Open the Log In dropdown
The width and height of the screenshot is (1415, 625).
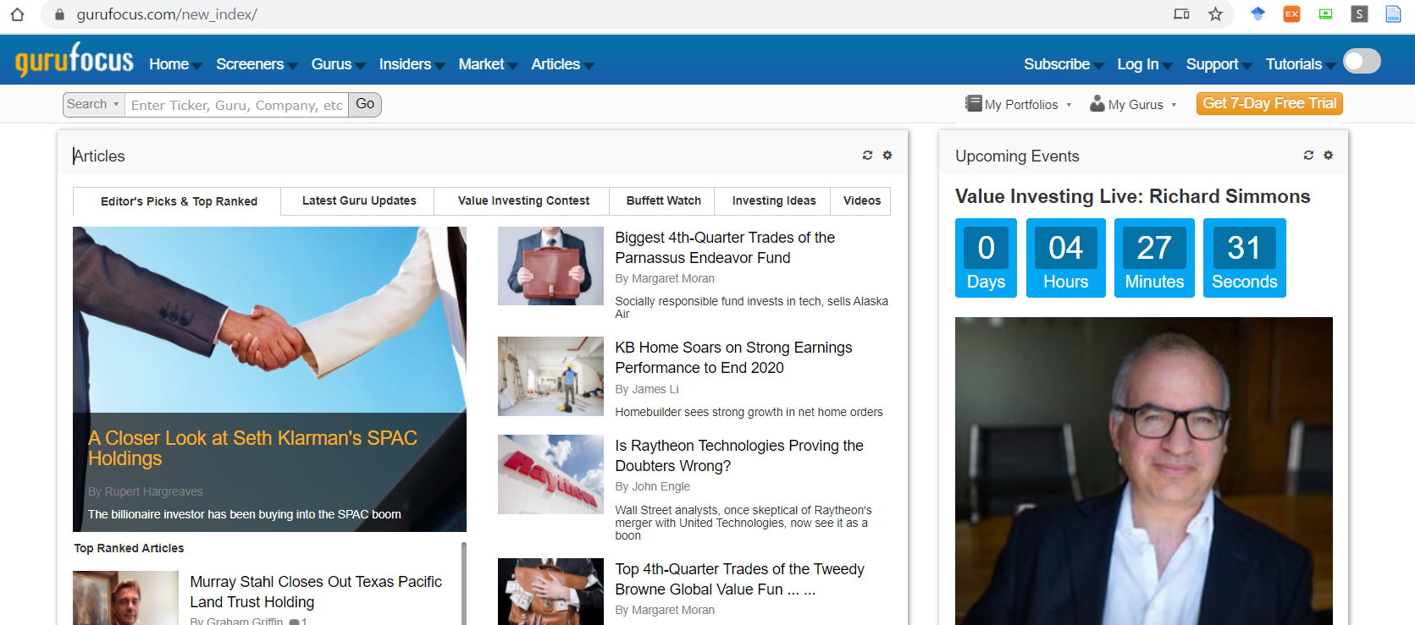coord(1144,64)
